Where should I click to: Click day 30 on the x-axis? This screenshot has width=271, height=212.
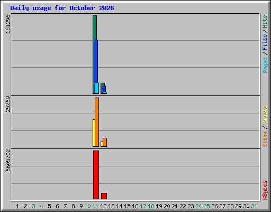246,206
